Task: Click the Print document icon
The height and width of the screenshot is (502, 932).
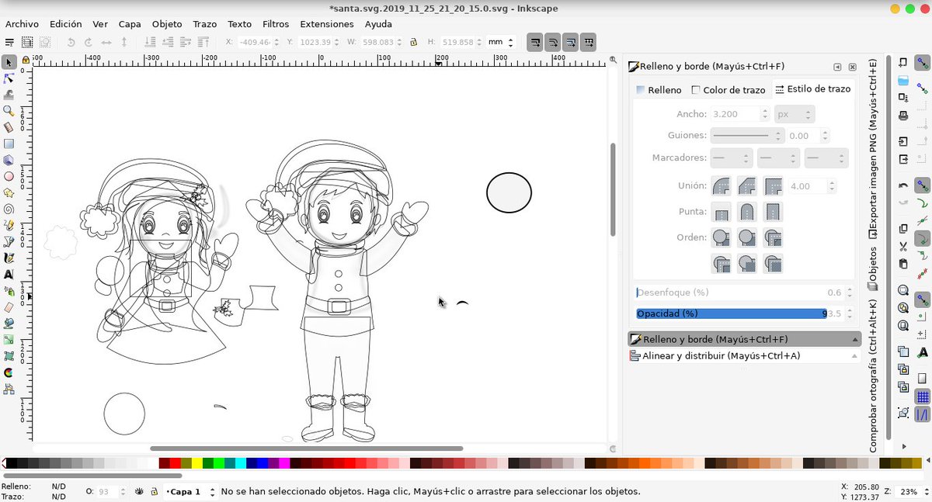Action: coord(903,116)
